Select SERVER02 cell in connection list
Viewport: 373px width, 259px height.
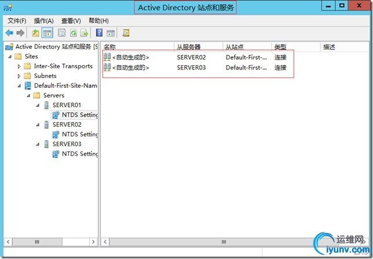click(x=191, y=57)
